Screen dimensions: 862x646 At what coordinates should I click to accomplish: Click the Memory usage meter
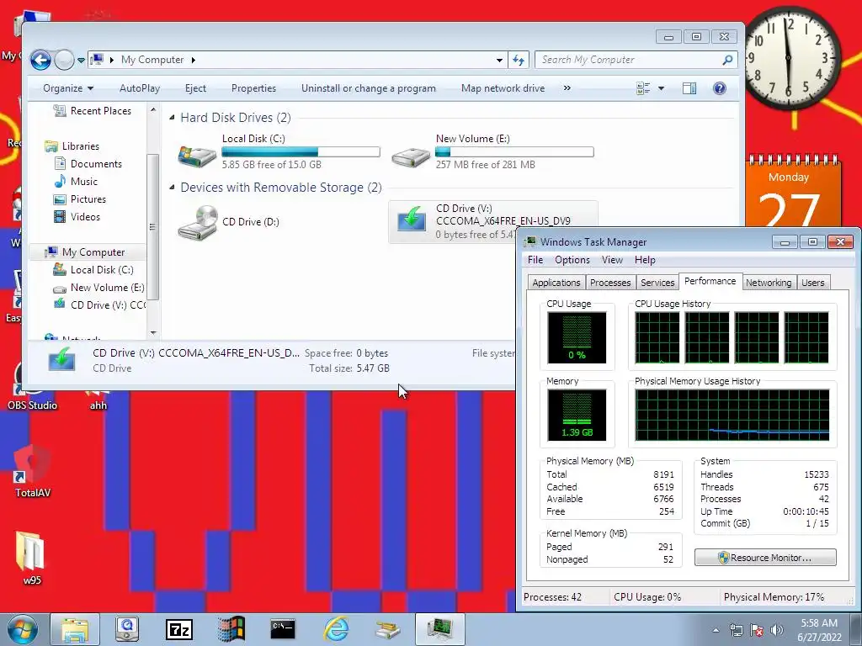tap(577, 416)
